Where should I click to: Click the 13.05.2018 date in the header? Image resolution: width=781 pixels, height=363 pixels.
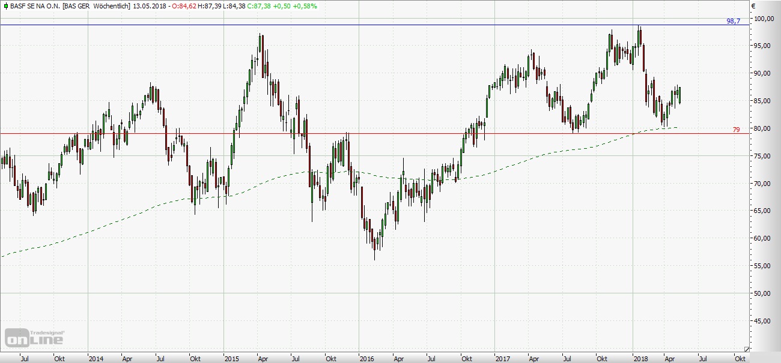coord(151,6)
